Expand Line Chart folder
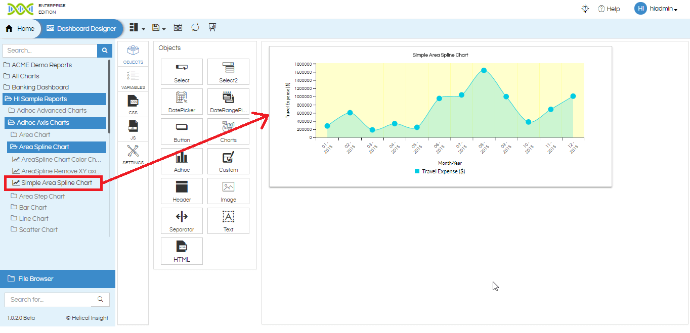The image size is (690, 333). pyautogui.click(x=30, y=219)
